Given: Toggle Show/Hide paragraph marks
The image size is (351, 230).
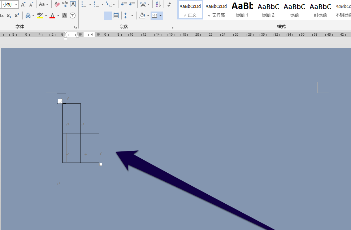Looking at the screenshot, I should point(170,4).
